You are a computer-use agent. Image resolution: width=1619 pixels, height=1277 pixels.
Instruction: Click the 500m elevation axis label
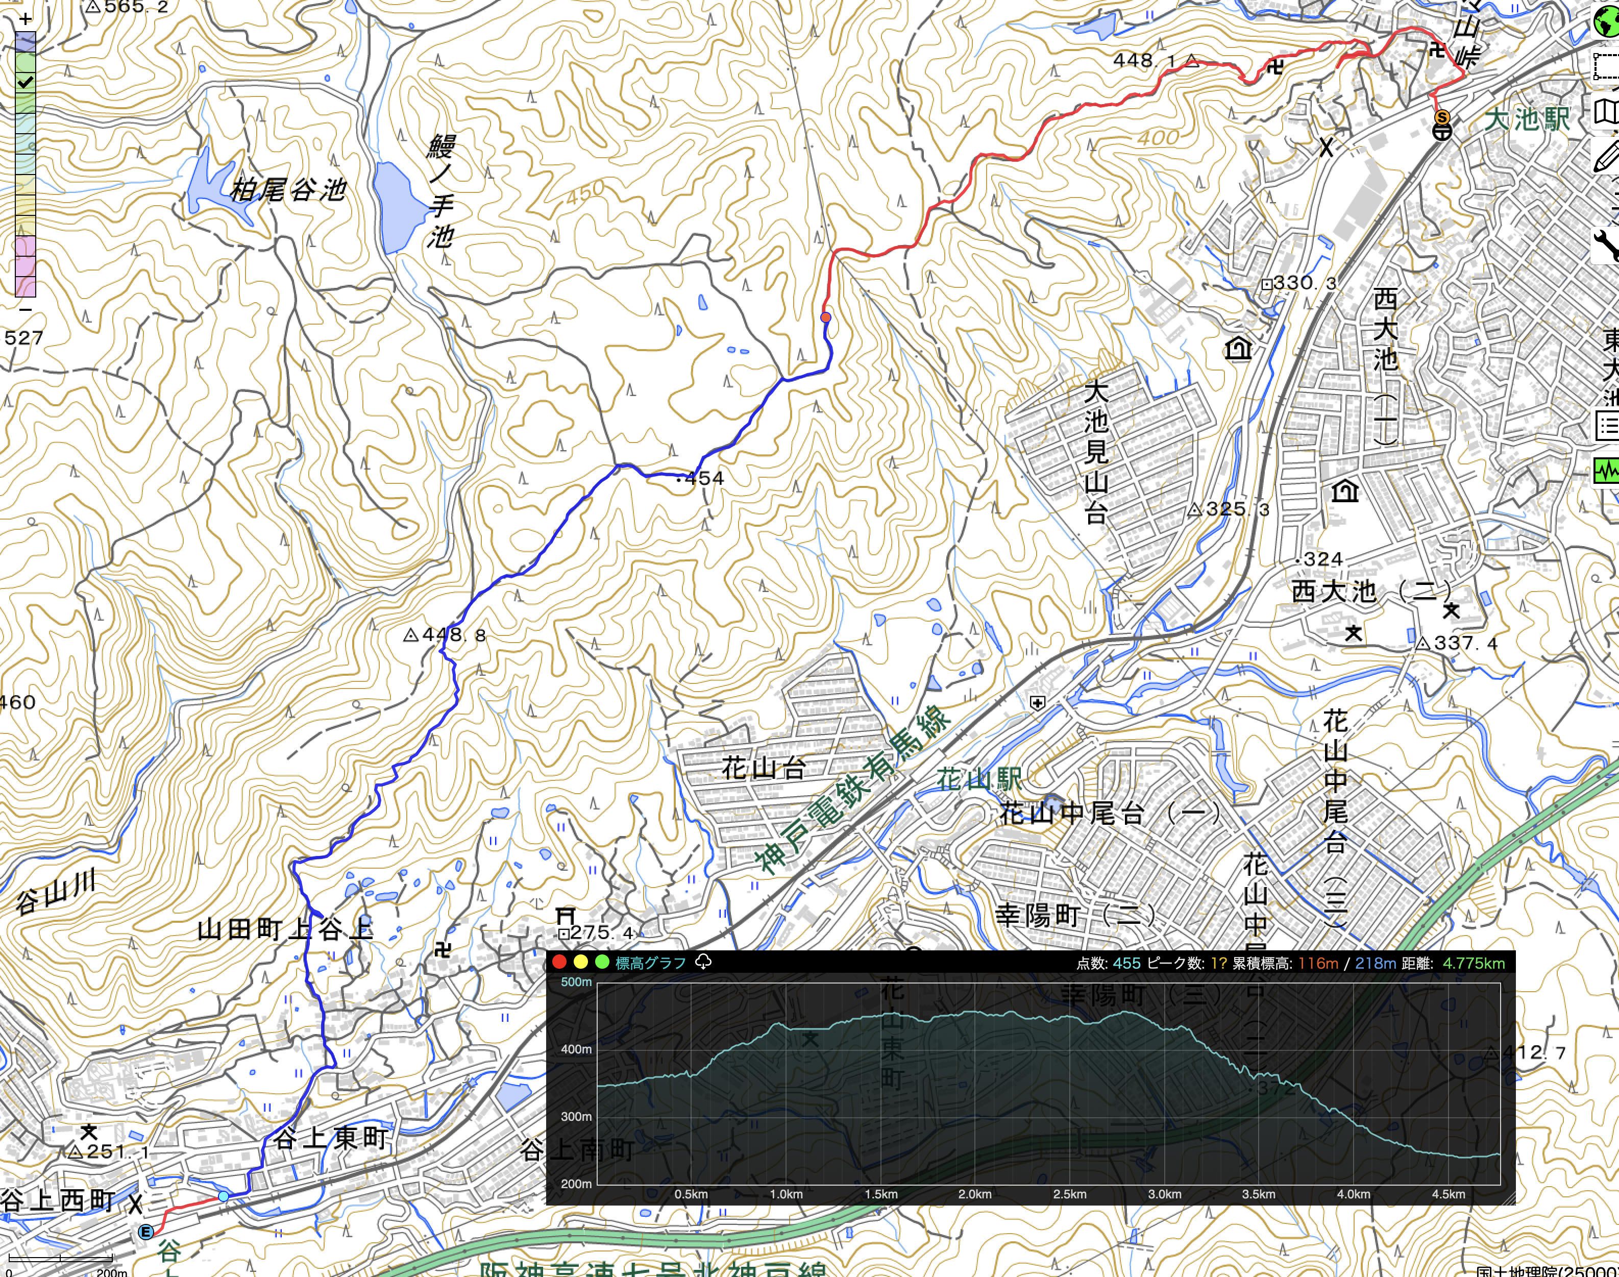click(x=576, y=981)
